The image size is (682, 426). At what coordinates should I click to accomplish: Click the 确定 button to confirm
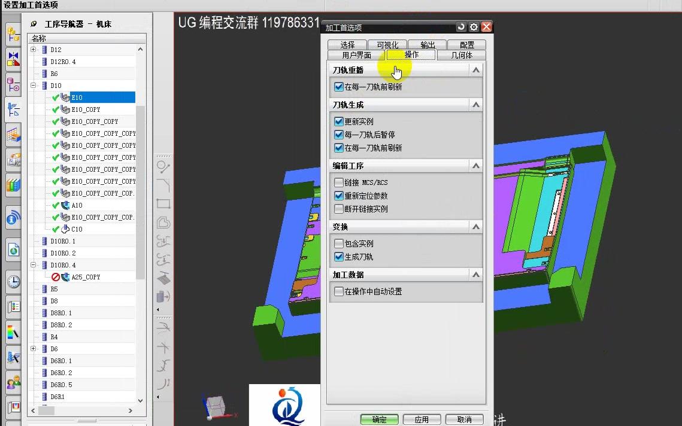(x=378, y=419)
